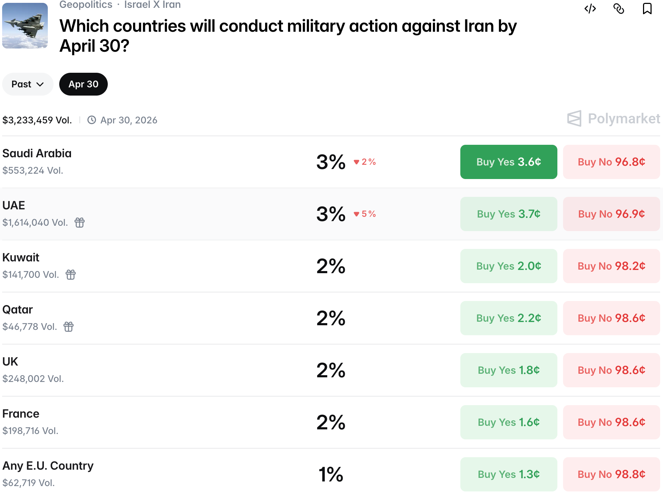This screenshot has width=663, height=495.
Task: Open the Israel X Iran link
Action: [x=152, y=5]
